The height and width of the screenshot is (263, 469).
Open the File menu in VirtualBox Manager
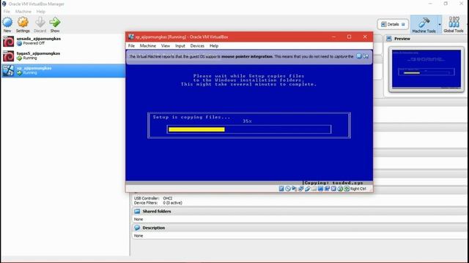[7, 12]
